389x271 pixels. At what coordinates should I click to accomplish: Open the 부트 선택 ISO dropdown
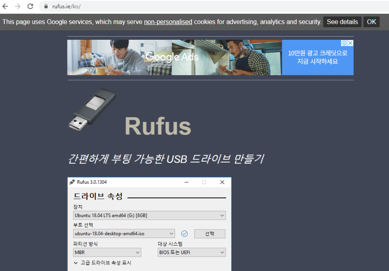tap(124, 233)
